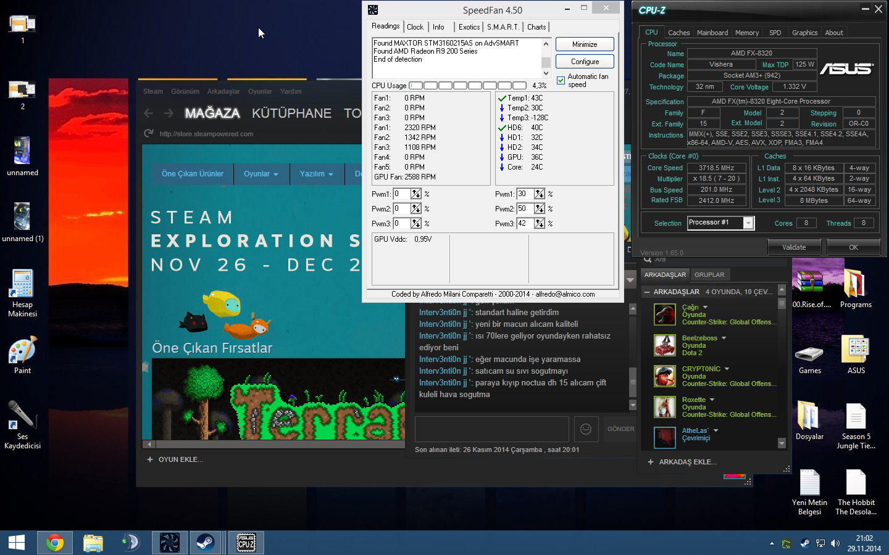Open SpeedFan Charts tab
The width and height of the screenshot is (889, 555).
tap(536, 27)
